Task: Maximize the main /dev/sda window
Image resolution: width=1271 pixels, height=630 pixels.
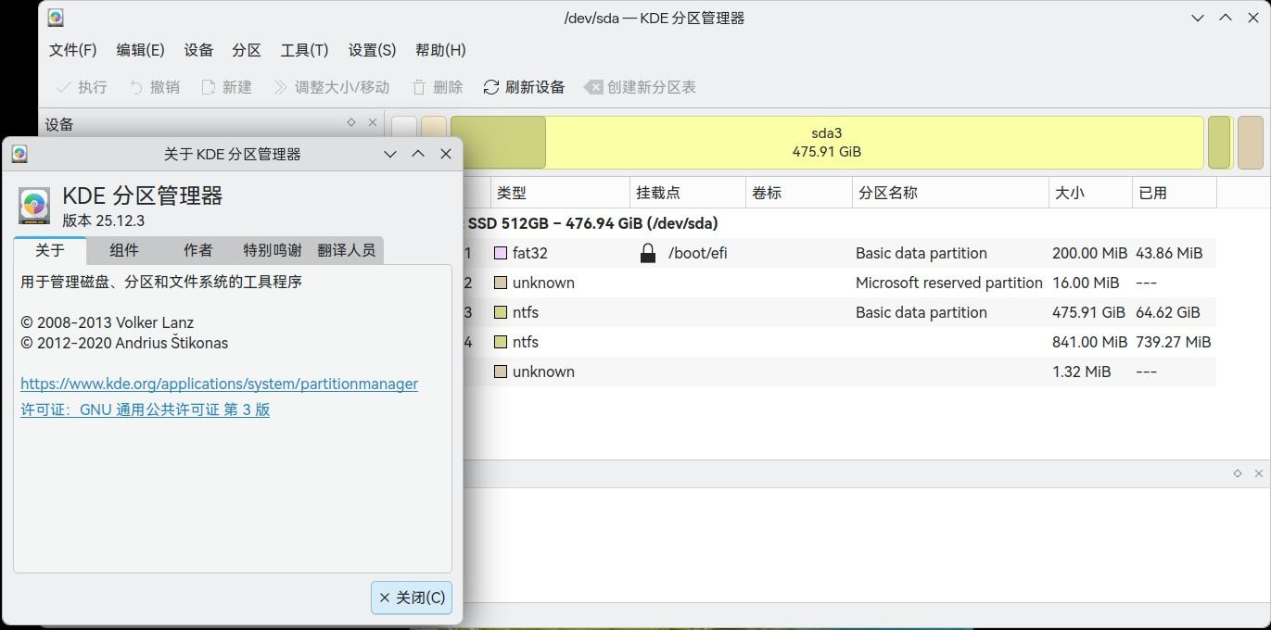Action: (1226, 18)
